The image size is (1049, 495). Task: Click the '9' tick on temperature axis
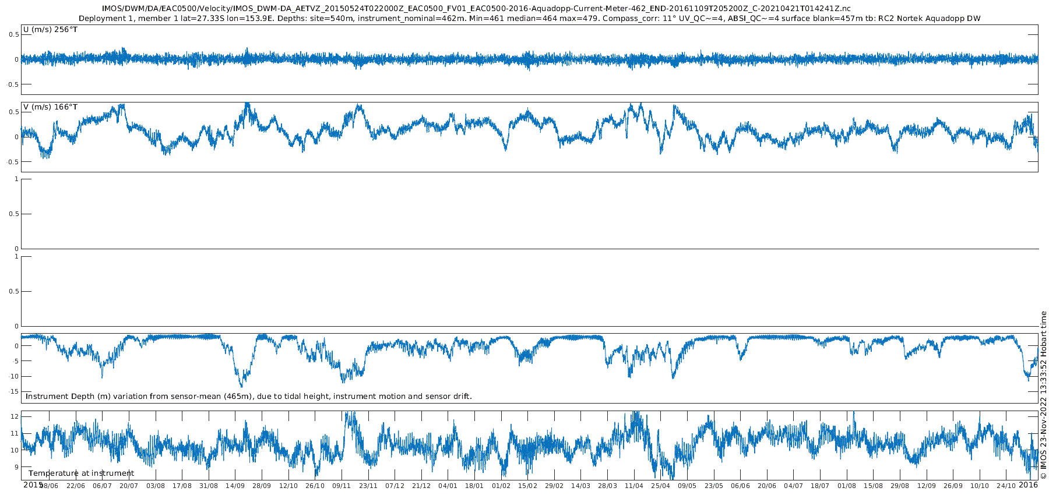pos(16,467)
